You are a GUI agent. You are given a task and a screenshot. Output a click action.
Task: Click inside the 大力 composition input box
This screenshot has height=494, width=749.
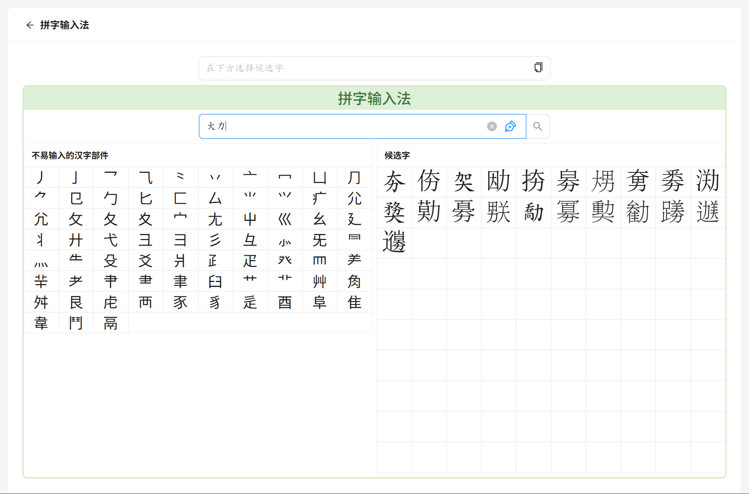(x=347, y=126)
